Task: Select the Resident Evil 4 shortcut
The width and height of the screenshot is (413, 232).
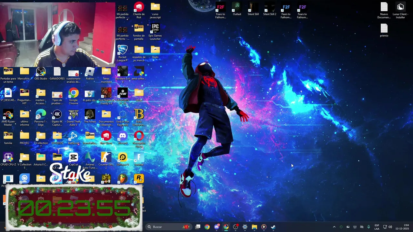Action: point(122,75)
